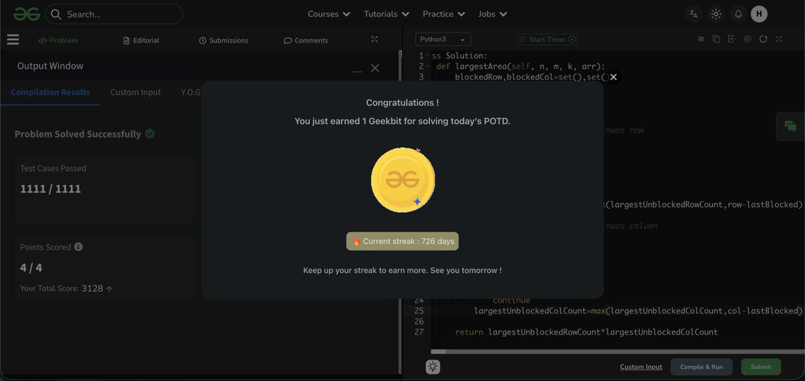Start the timer in the editor

pyautogui.click(x=547, y=40)
